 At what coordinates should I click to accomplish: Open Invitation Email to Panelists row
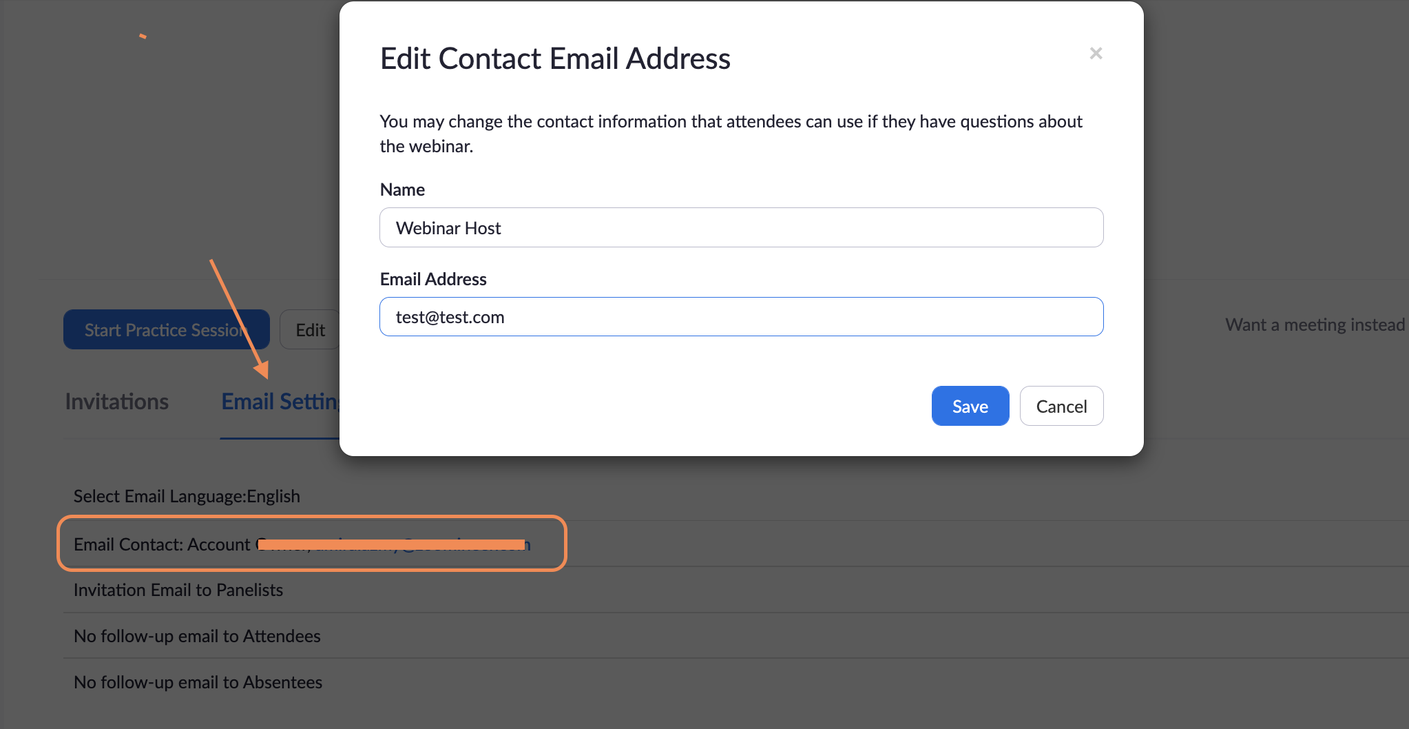pos(178,591)
